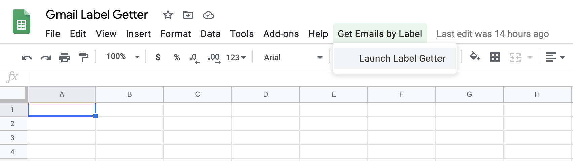
Task: Undo the last action
Action: 27,58
